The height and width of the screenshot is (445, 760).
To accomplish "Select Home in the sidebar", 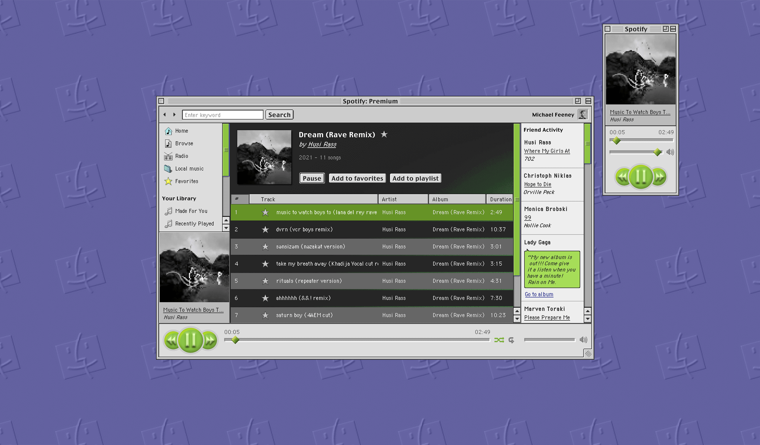I will (182, 131).
